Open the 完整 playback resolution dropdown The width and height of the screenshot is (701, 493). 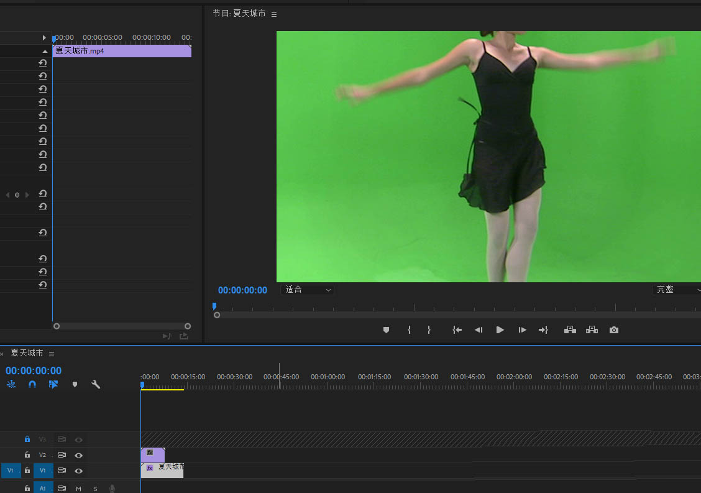(676, 290)
